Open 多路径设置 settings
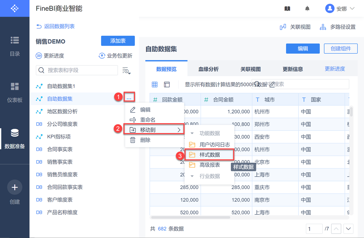This screenshot has width=364, height=238. [x=338, y=27]
